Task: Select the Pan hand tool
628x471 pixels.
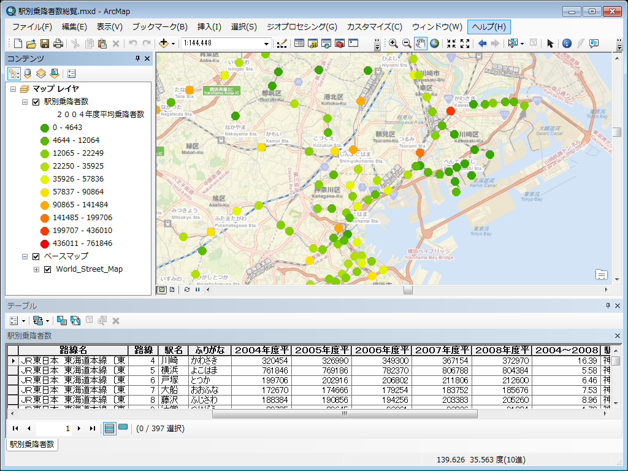Action: 420,44
